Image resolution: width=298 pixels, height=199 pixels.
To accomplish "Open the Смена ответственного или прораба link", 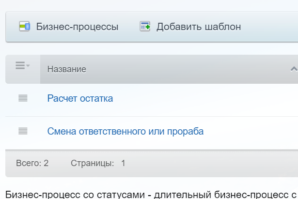I will coord(125,131).
